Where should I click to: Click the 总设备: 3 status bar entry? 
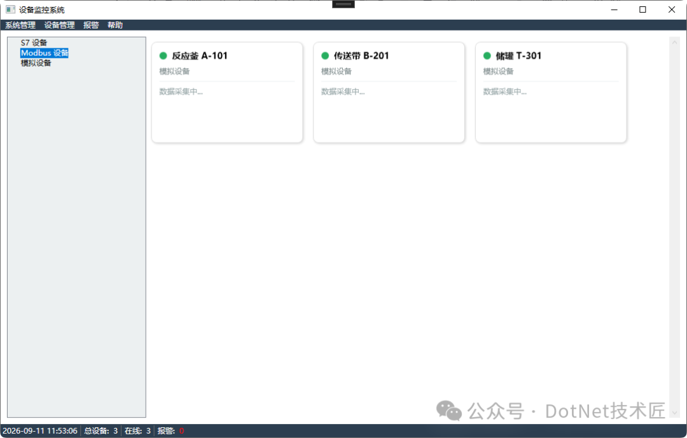[101, 431]
